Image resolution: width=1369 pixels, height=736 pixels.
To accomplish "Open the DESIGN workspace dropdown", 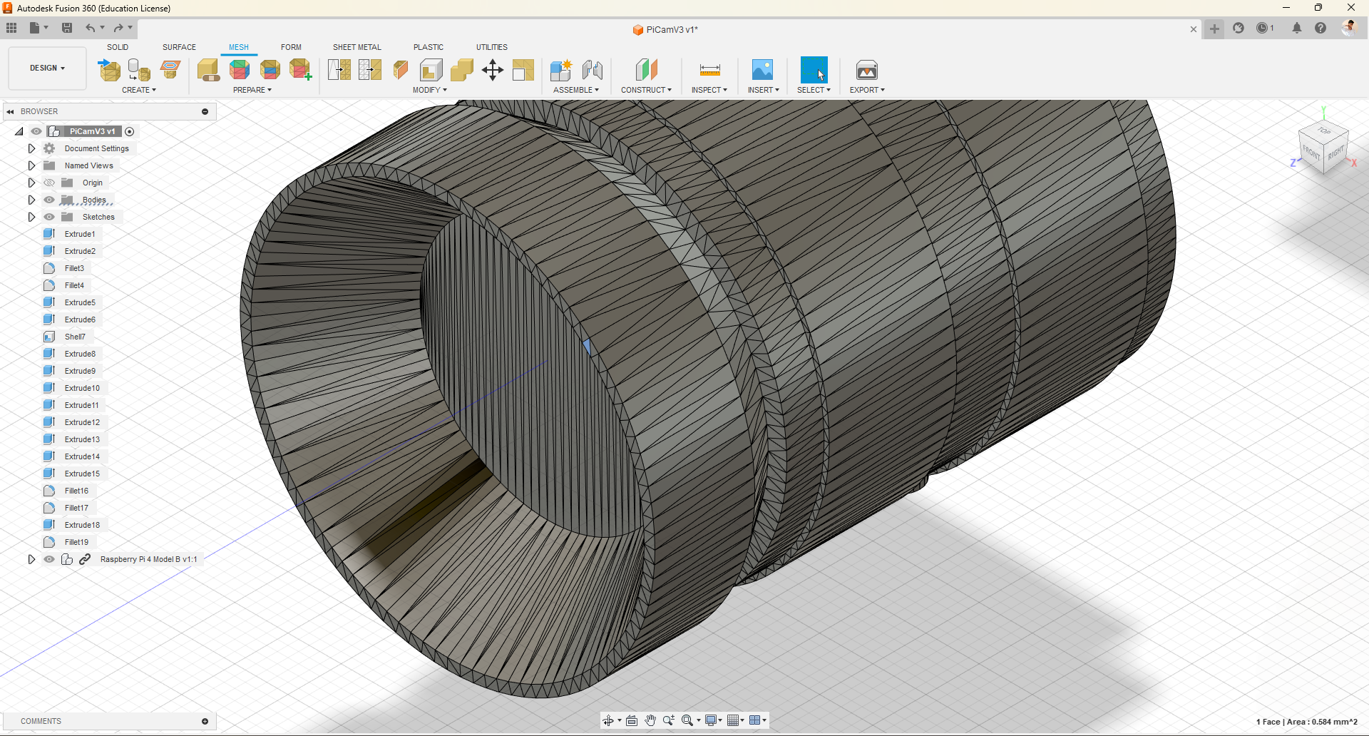I will click(x=47, y=68).
